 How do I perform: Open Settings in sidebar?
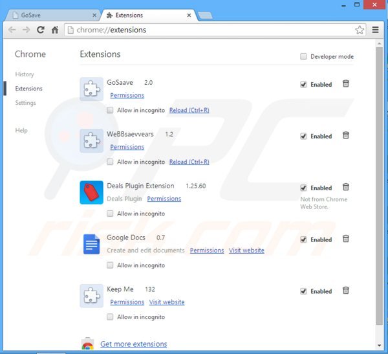click(x=25, y=103)
